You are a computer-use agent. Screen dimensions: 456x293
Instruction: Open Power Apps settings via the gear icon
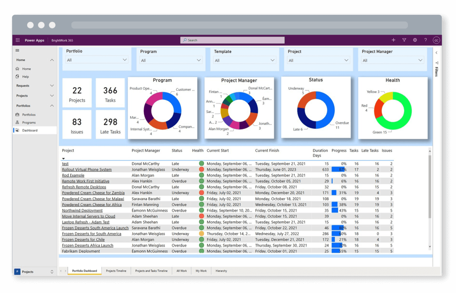click(415, 40)
